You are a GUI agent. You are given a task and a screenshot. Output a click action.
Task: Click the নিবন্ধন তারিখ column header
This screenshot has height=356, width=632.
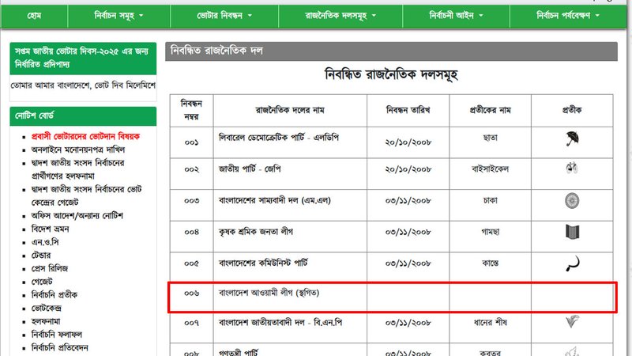point(408,108)
